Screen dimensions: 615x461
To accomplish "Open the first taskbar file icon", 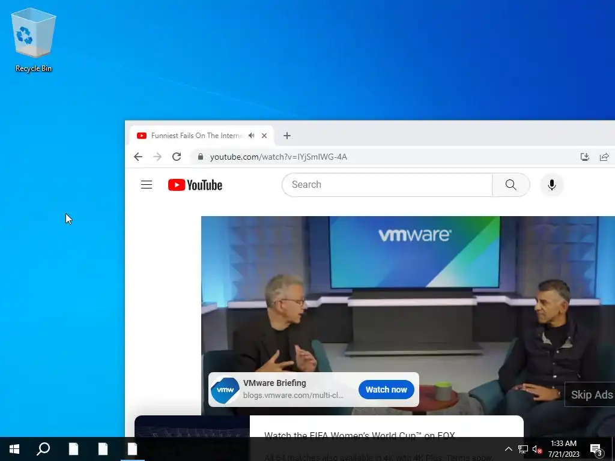I will point(73,449).
